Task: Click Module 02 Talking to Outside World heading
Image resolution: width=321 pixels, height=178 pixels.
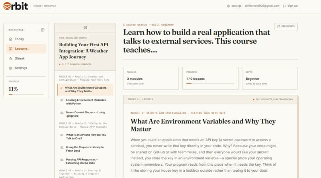Action: [83, 125]
